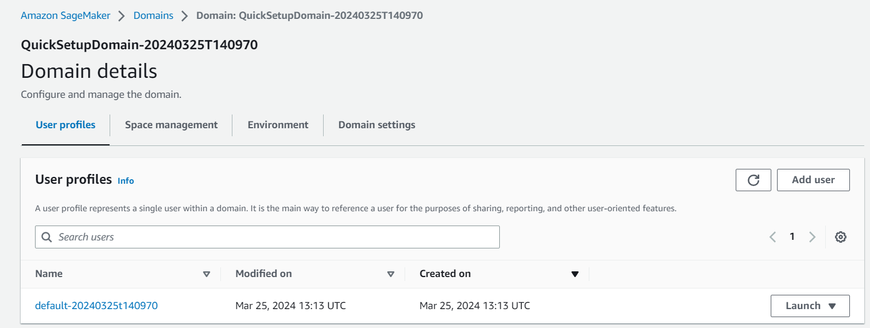This screenshot has width=870, height=328.
Task: Open Amazon SageMaker breadcrumb link
Action: 65,15
